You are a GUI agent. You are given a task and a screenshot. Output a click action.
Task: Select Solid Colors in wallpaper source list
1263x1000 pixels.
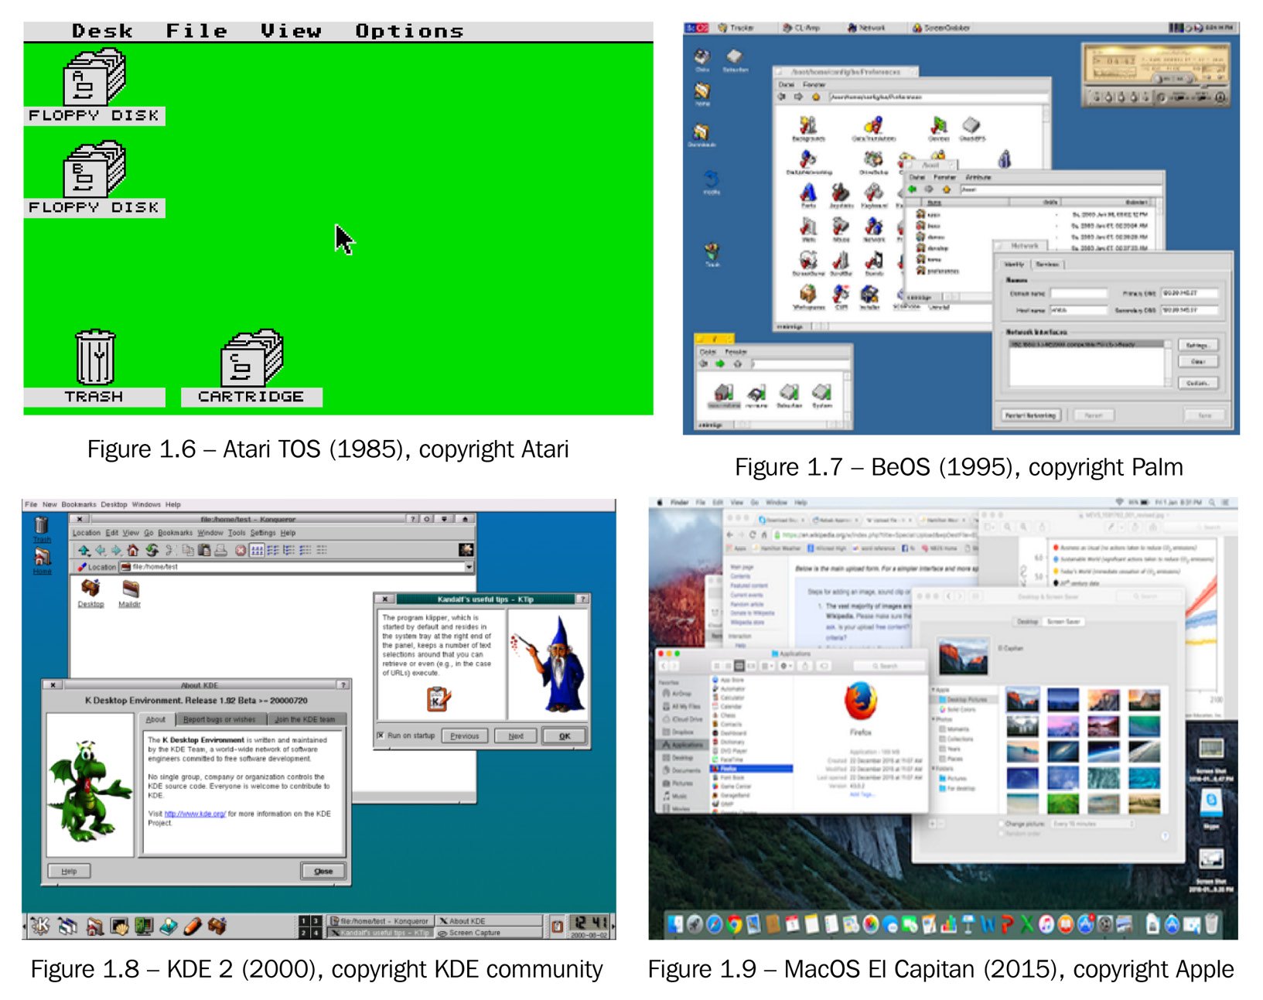[959, 709]
